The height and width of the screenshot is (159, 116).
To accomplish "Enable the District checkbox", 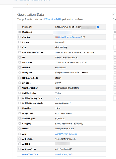I will pyautogui.click(x=20, y=128).
